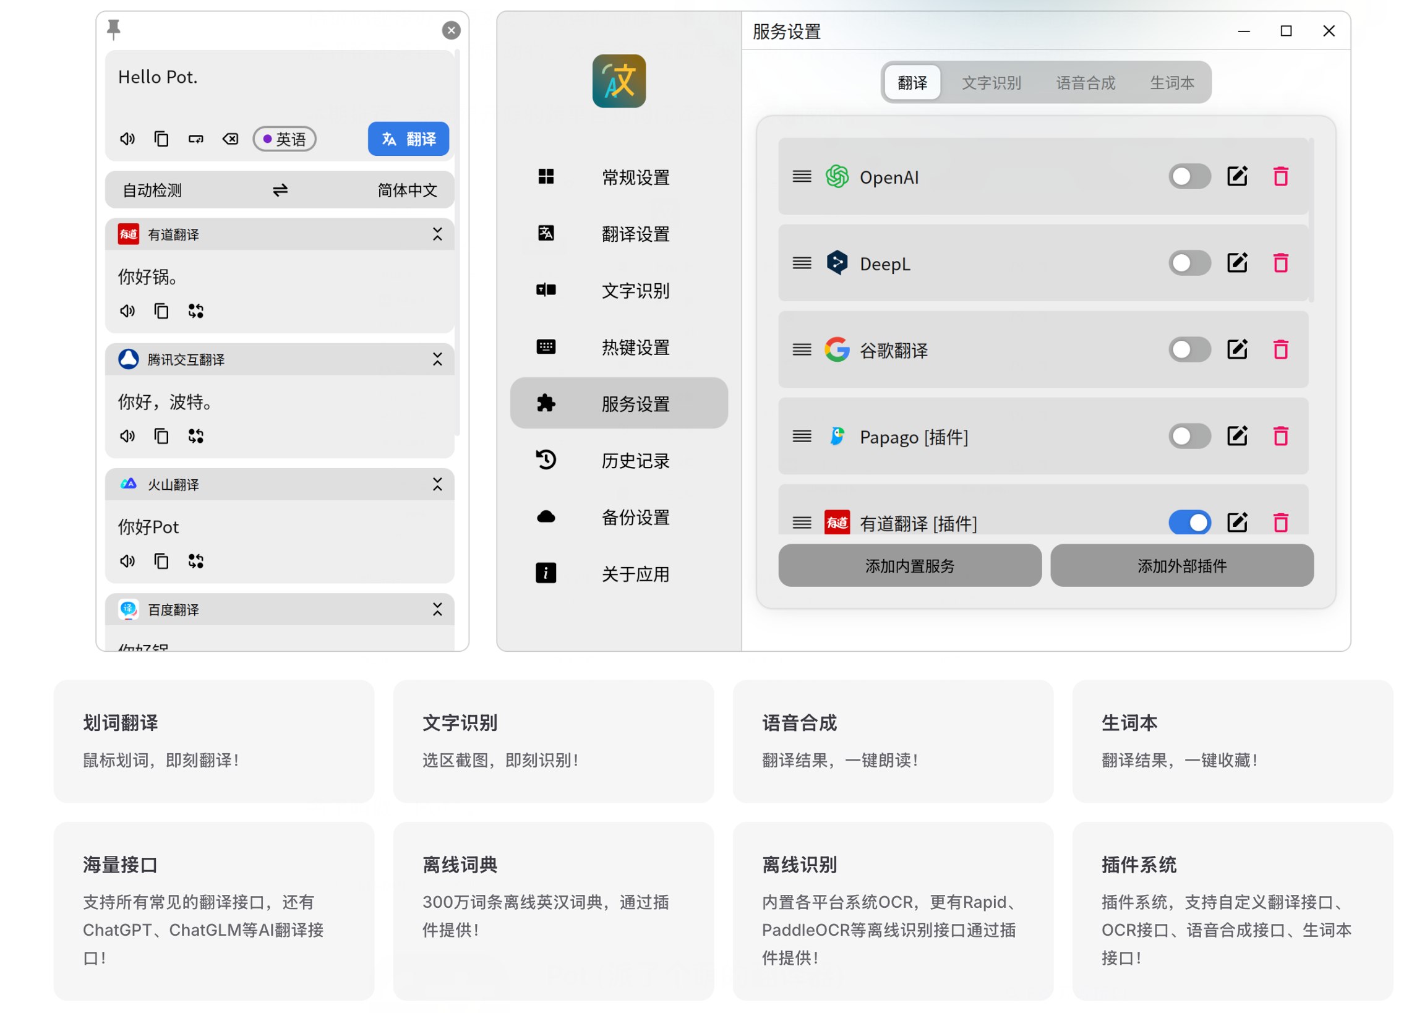Play audio of the Hello Pot source text
Image resolution: width=1409 pixels, height=1013 pixels.
click(x=127, y=139)
